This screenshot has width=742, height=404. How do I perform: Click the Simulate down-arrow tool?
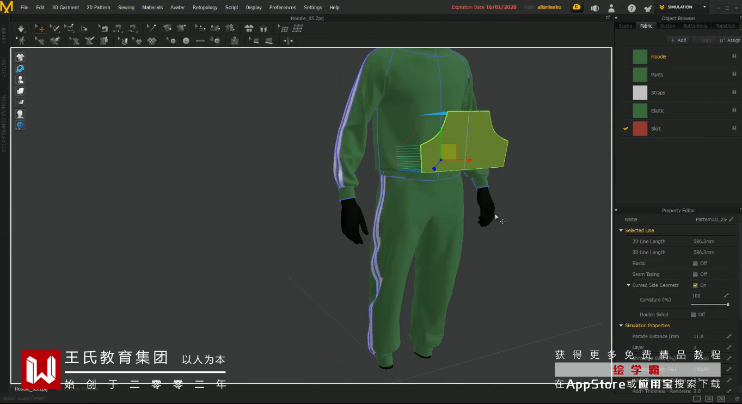21,28
